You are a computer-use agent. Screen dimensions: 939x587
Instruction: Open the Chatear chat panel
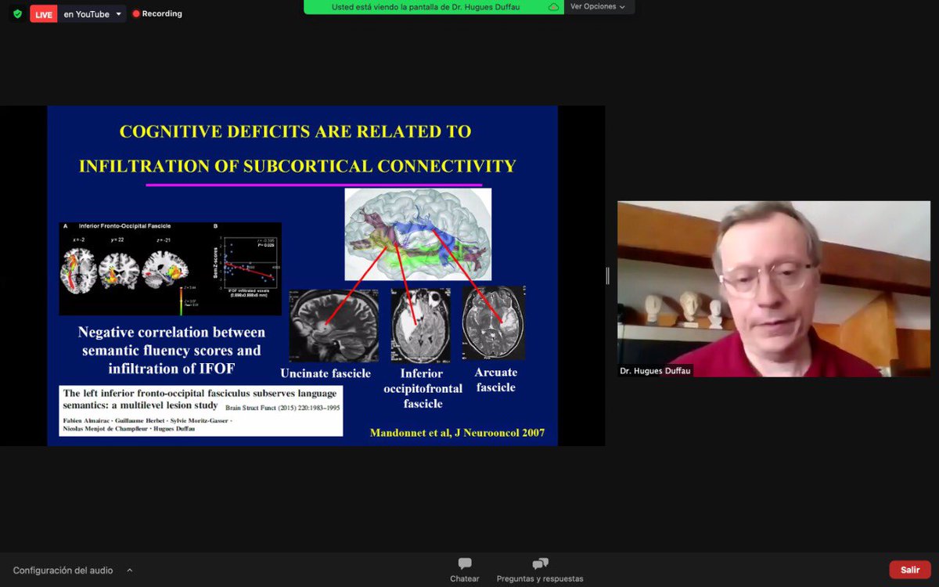(465, 570)
